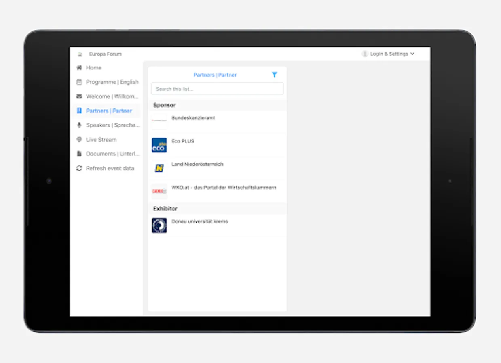The height and width of the screenshot is (363, 501).
Task: Open the Live Stream globe icon
Action: pyautogui.click(x=79, y=139)
